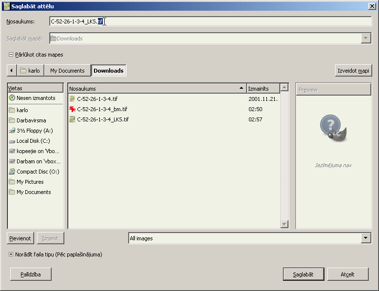This screenshot has height=291, width=379.
Task: Click the Pievienot bookmark button
Action: [x=20, y=238]
